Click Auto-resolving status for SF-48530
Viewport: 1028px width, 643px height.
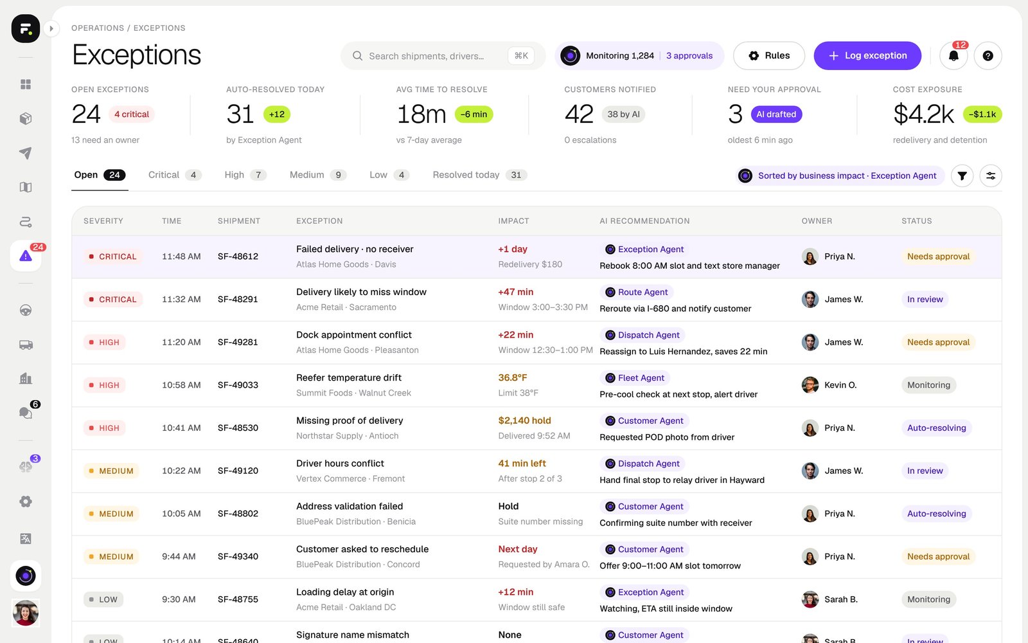point(936,428)
